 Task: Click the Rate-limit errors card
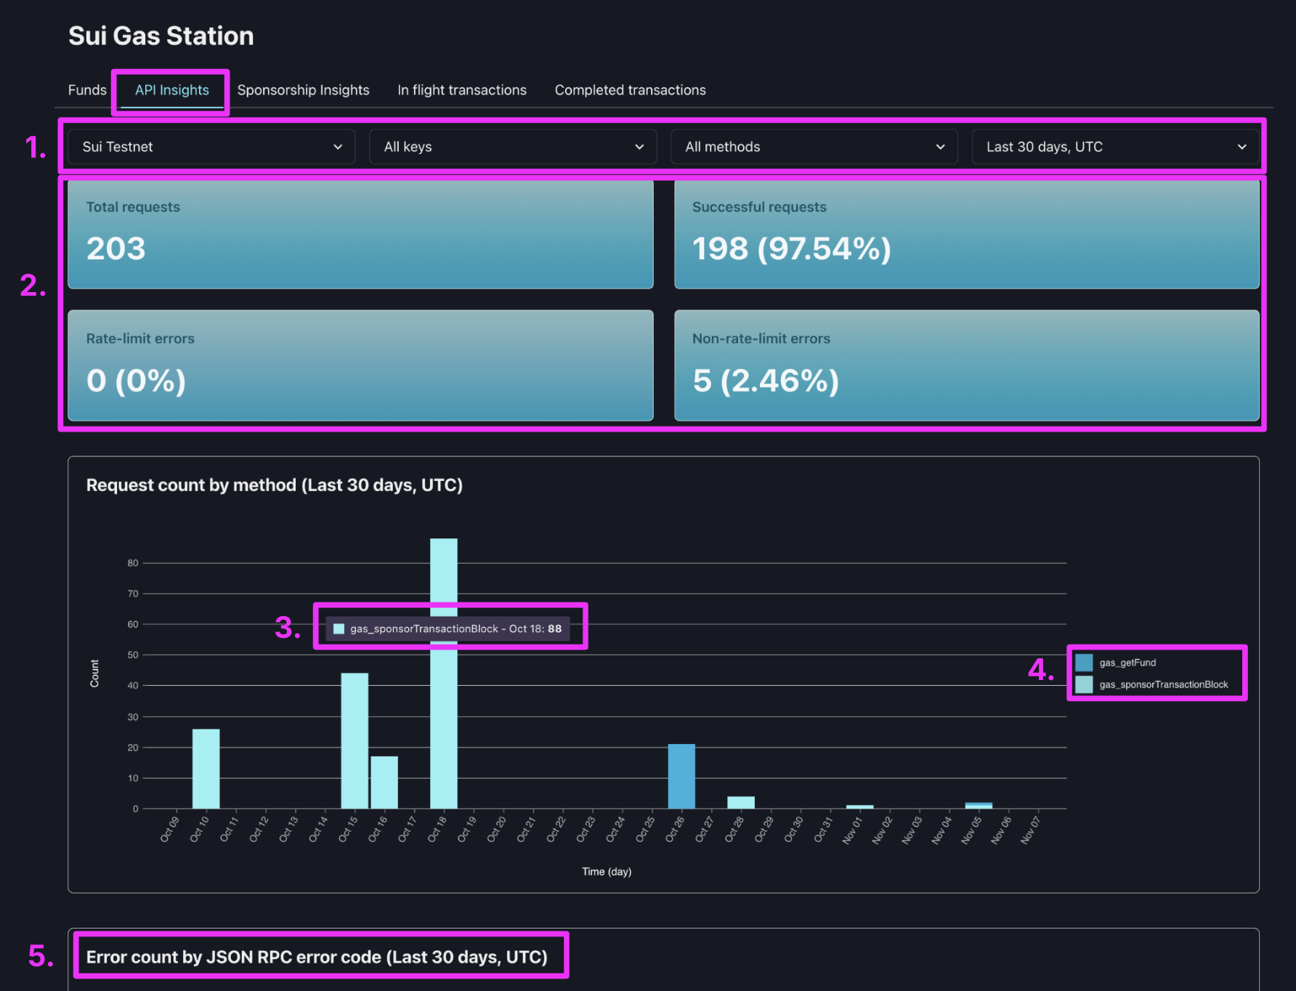[x=360, y=365]
